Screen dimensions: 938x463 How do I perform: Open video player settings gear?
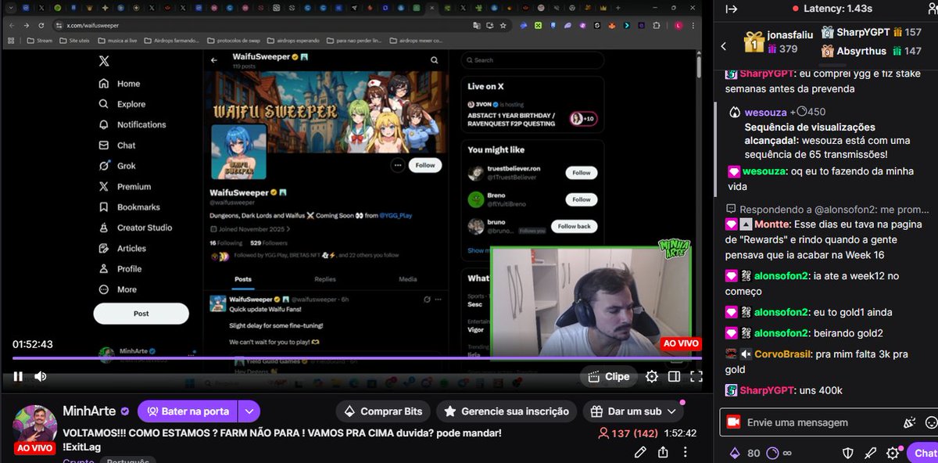651,376
